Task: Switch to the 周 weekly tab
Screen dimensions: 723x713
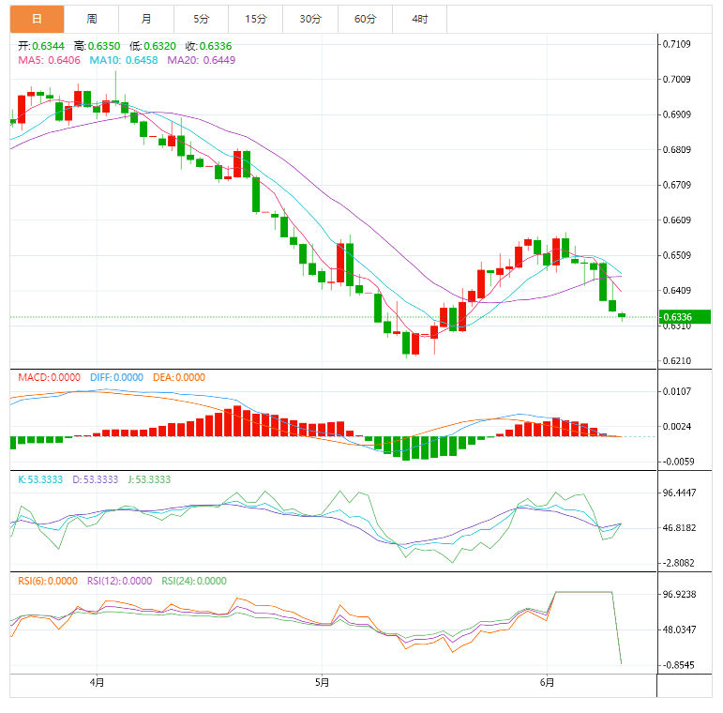Action: click(x=91, y=19)
